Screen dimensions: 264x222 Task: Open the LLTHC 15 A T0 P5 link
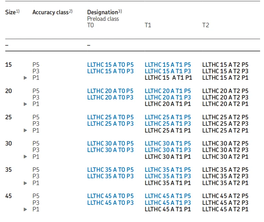click(x=110, y=65)
